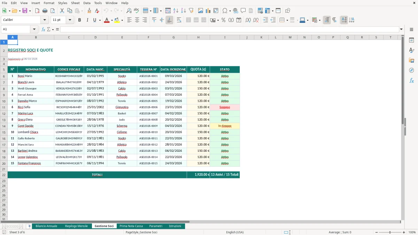Click Format as Date icon
Screen dimensions: 418x235
239,20
